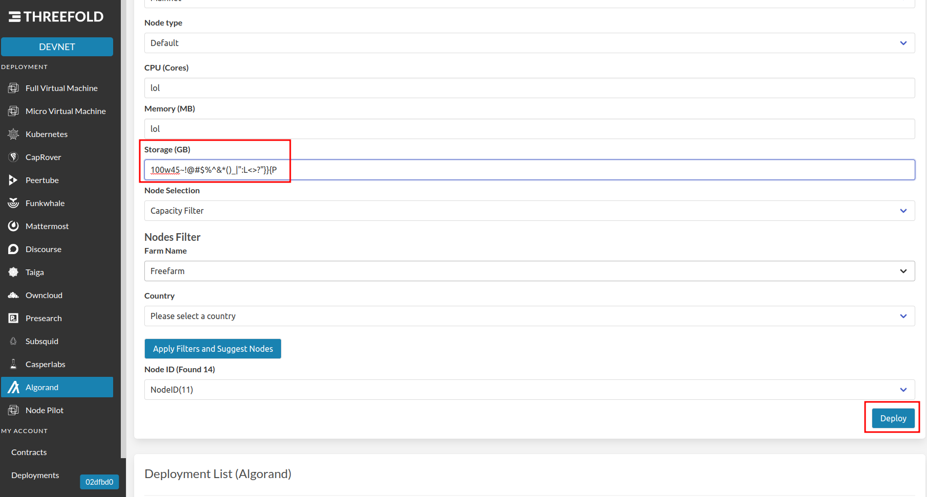Open the Farm Name dropdown
The image size is (927, 497).
click(902, 271)
